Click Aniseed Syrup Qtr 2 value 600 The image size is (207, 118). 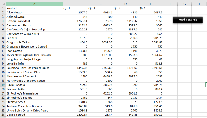[x=100, y=17]
